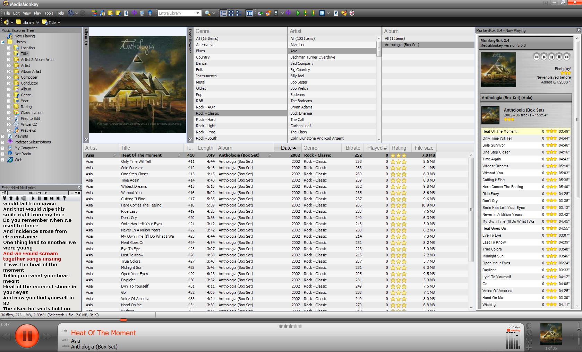
Task: Open the File menu
Action: [7, 13]
